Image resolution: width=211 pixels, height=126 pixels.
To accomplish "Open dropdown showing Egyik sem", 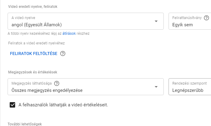I will pyautogui.click(x=190, y=21).
